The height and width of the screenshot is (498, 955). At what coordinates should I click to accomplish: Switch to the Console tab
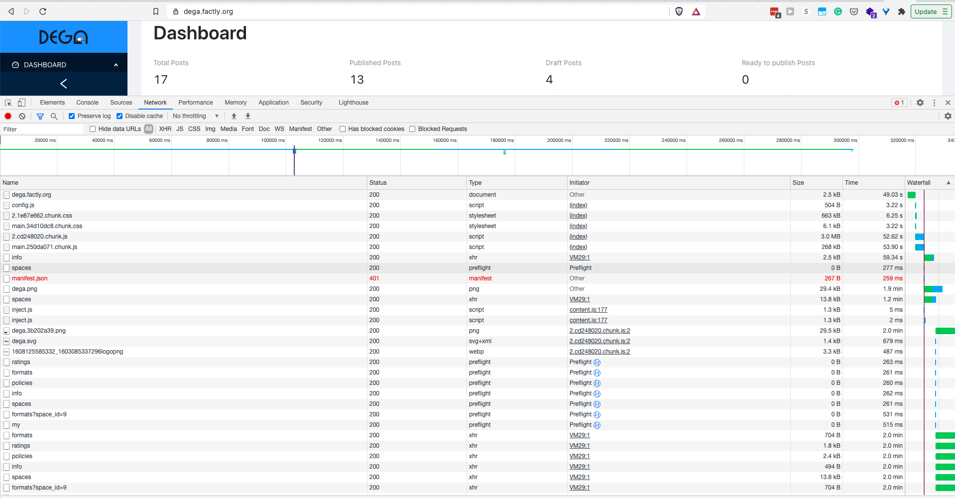[87, 102]
